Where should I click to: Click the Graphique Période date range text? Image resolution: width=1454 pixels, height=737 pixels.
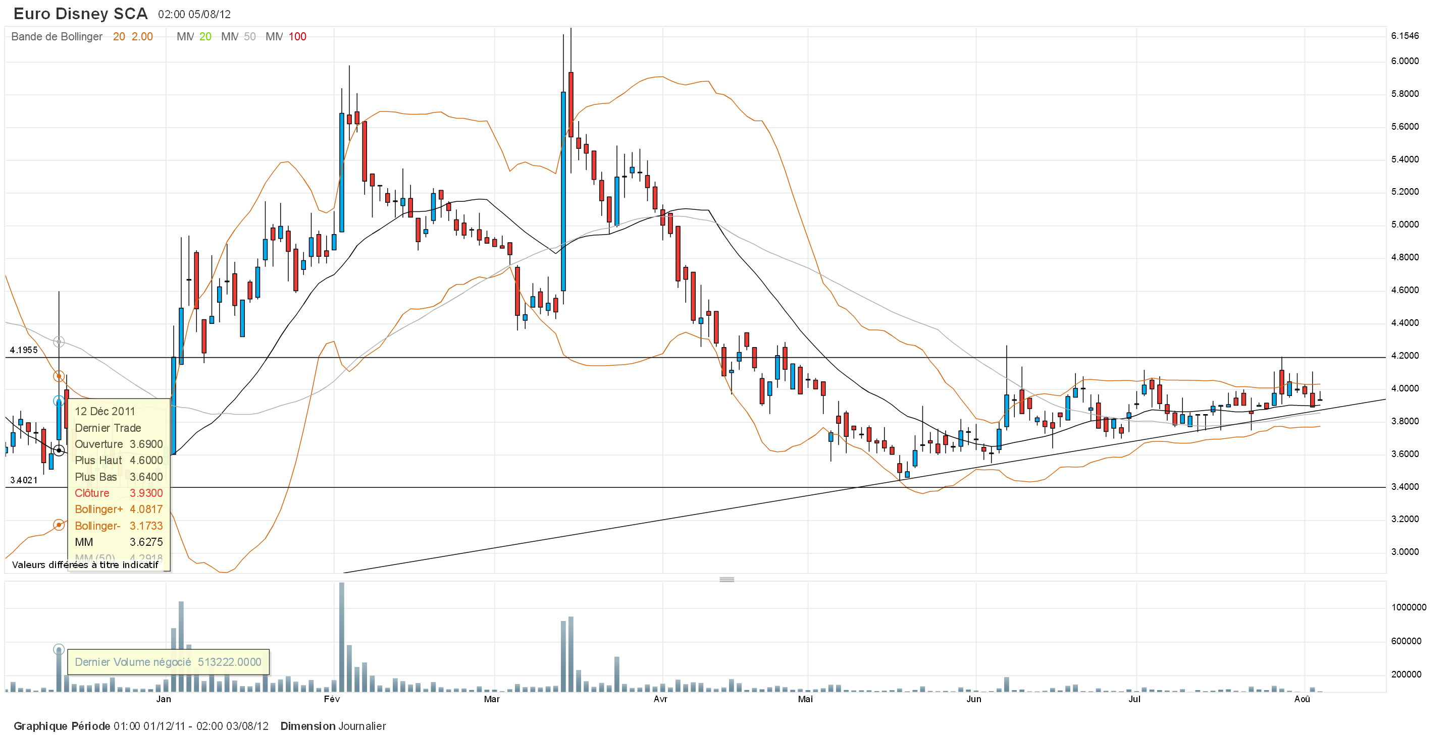coord(141,726)
